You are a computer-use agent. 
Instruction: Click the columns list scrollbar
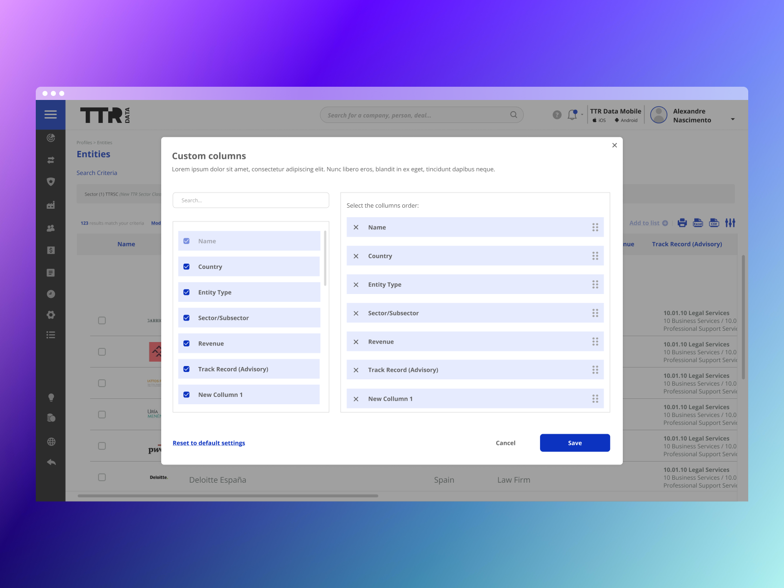pos(325,259)
